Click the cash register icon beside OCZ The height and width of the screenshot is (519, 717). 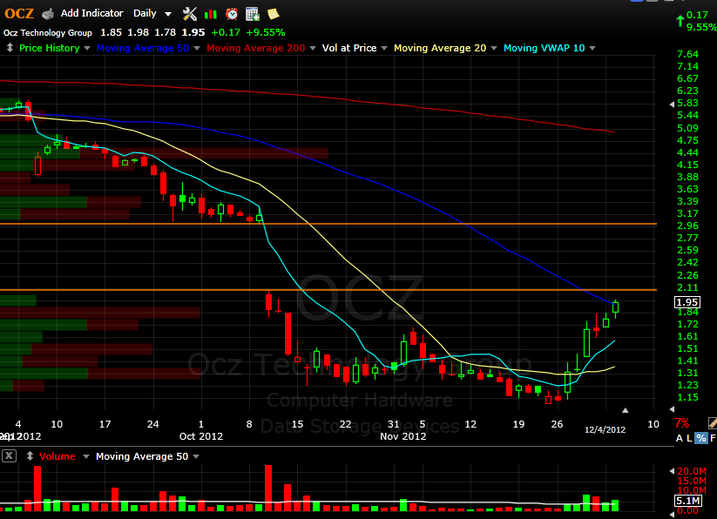tap(48, 14)
